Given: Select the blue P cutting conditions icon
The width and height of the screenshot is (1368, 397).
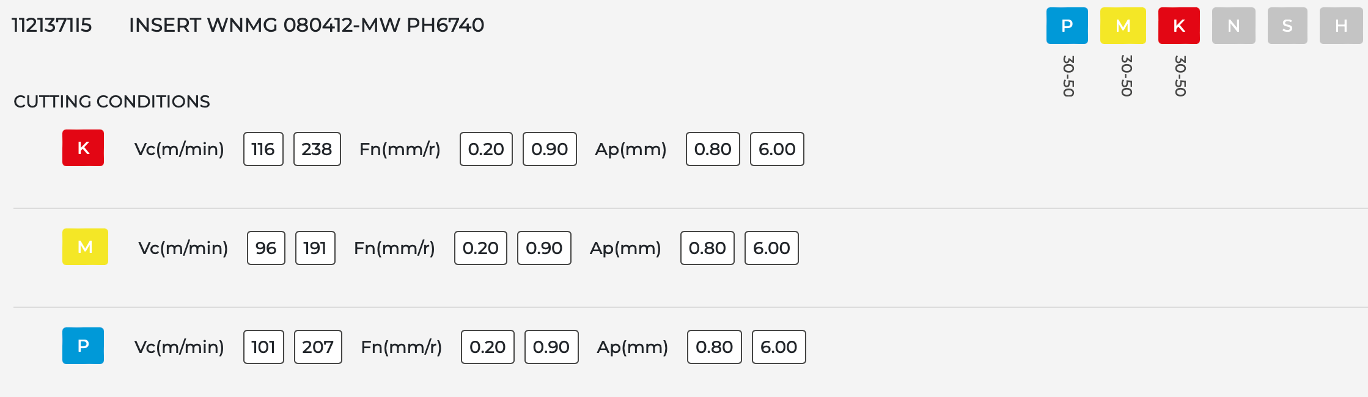Looking at the screenshot, I should [x=83, y=346].
